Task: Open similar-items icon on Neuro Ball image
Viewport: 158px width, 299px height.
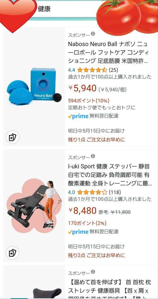Action: click(13, 137)
